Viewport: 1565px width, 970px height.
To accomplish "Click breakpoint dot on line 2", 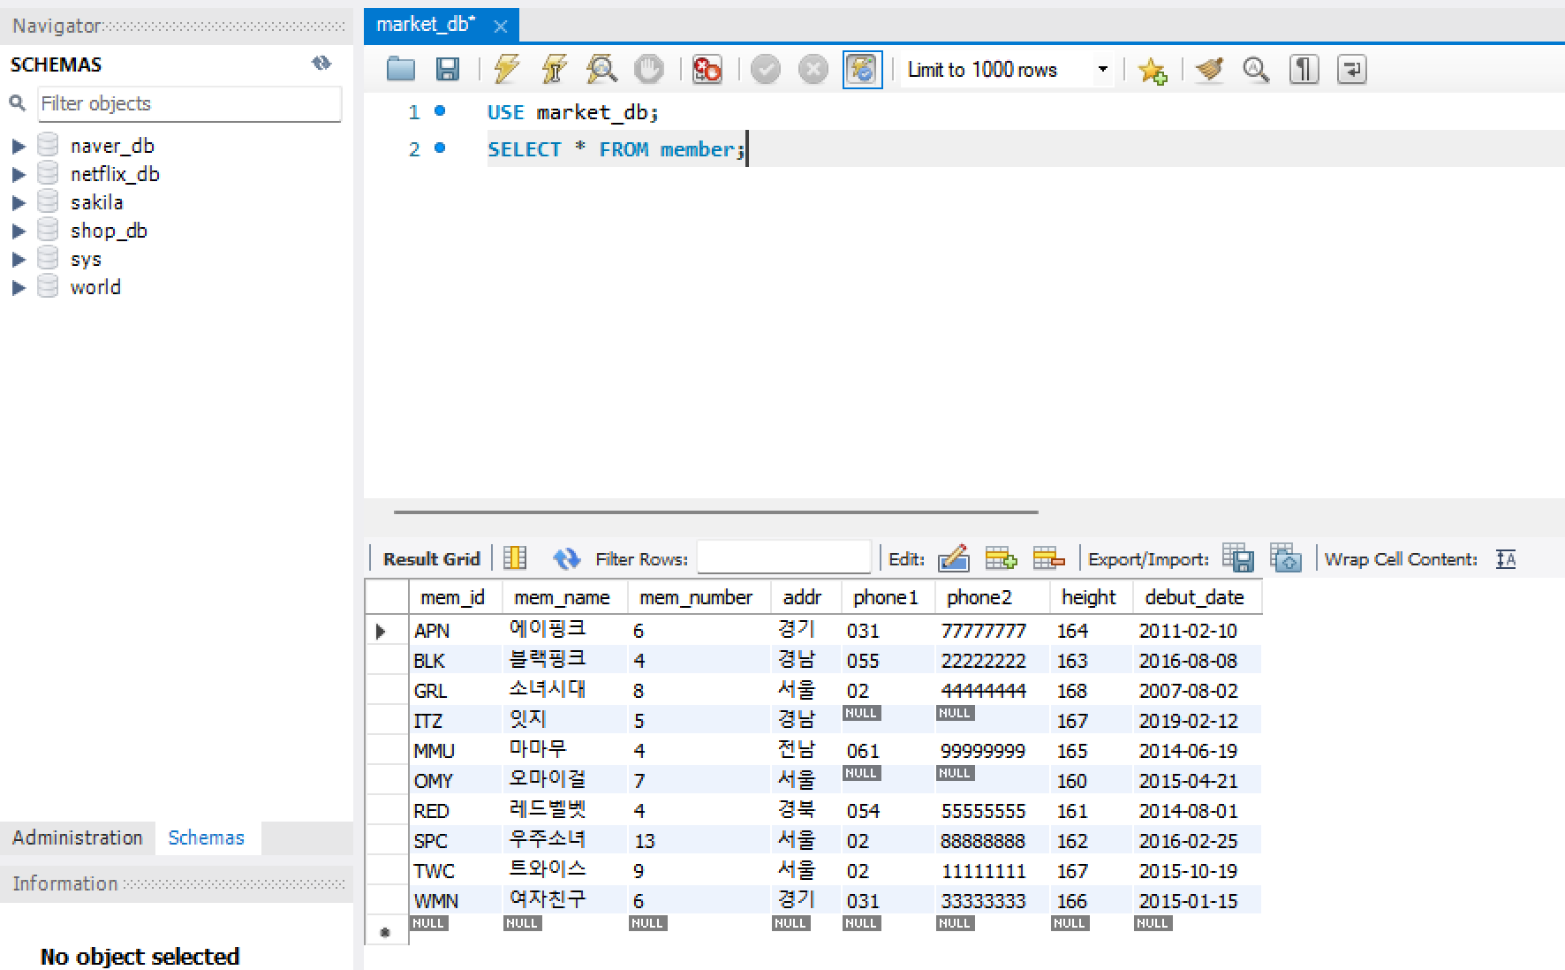I will 440,148.
